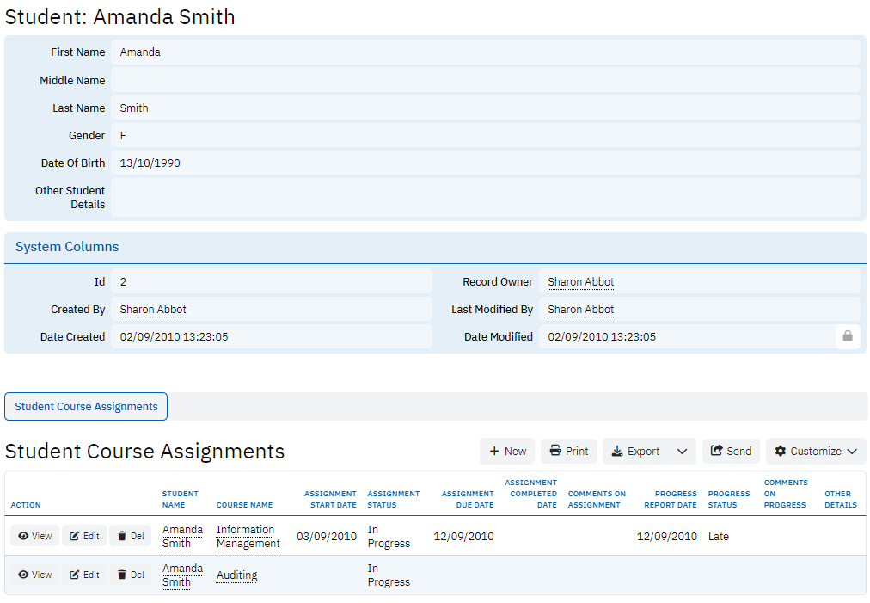Click the Export button

(x=636, y=452)
